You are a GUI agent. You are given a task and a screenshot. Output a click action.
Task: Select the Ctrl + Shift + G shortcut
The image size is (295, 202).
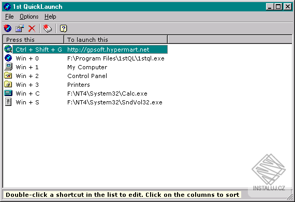point(39,50)
